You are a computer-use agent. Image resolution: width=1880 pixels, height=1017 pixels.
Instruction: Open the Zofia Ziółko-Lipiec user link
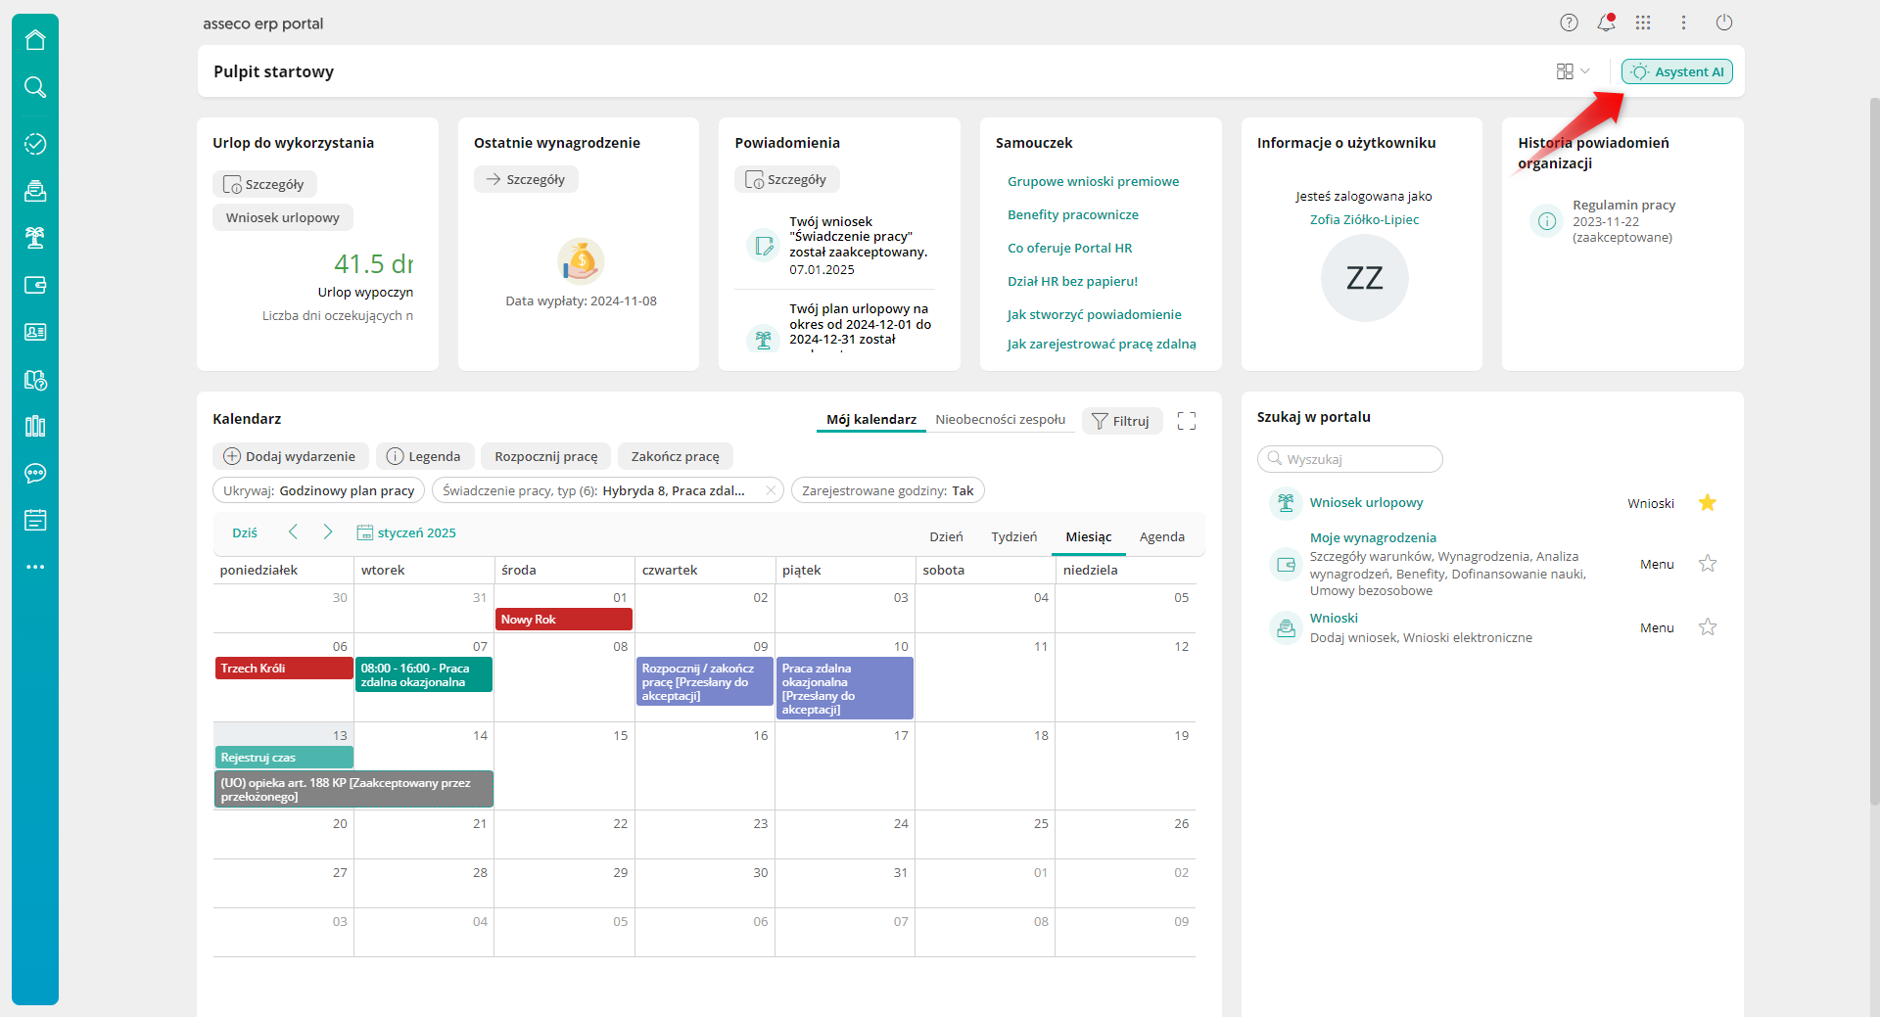point(1365,219)
